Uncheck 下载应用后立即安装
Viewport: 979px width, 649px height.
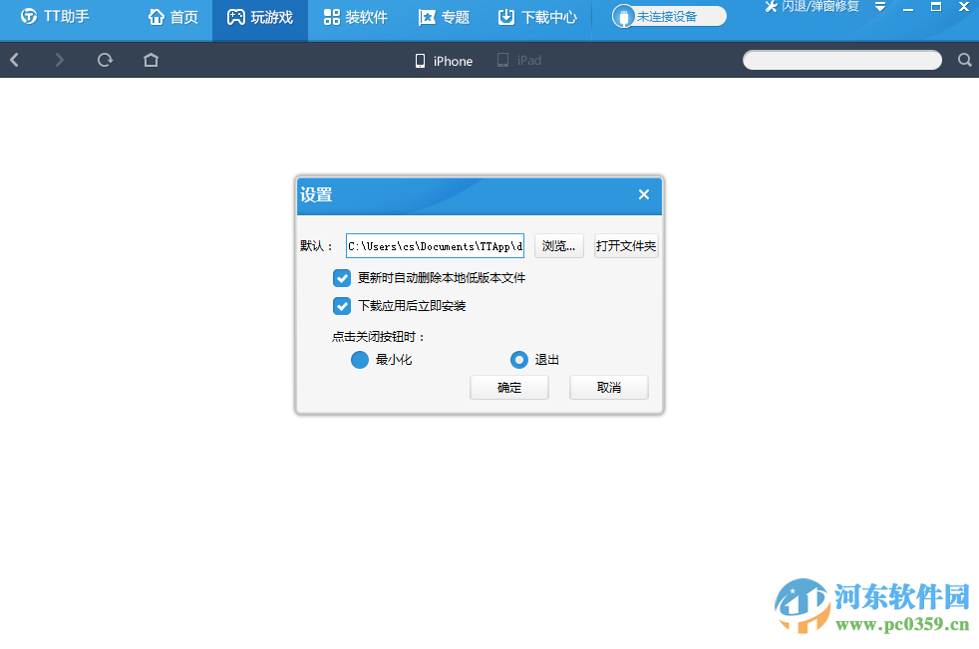coord(342,306)
